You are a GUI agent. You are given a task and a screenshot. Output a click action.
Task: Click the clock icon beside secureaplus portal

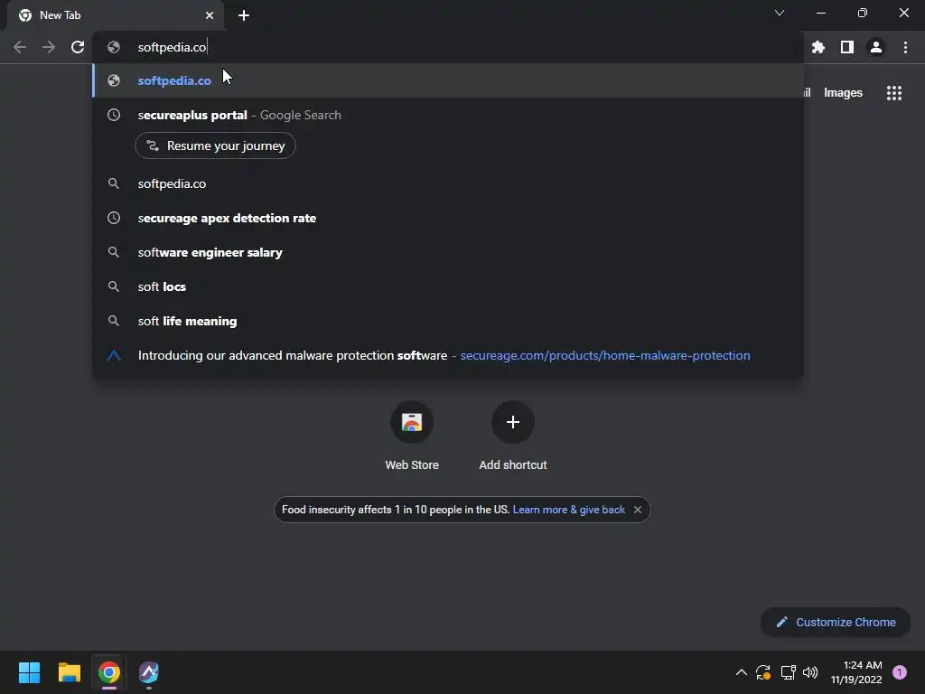click(114, 115)
